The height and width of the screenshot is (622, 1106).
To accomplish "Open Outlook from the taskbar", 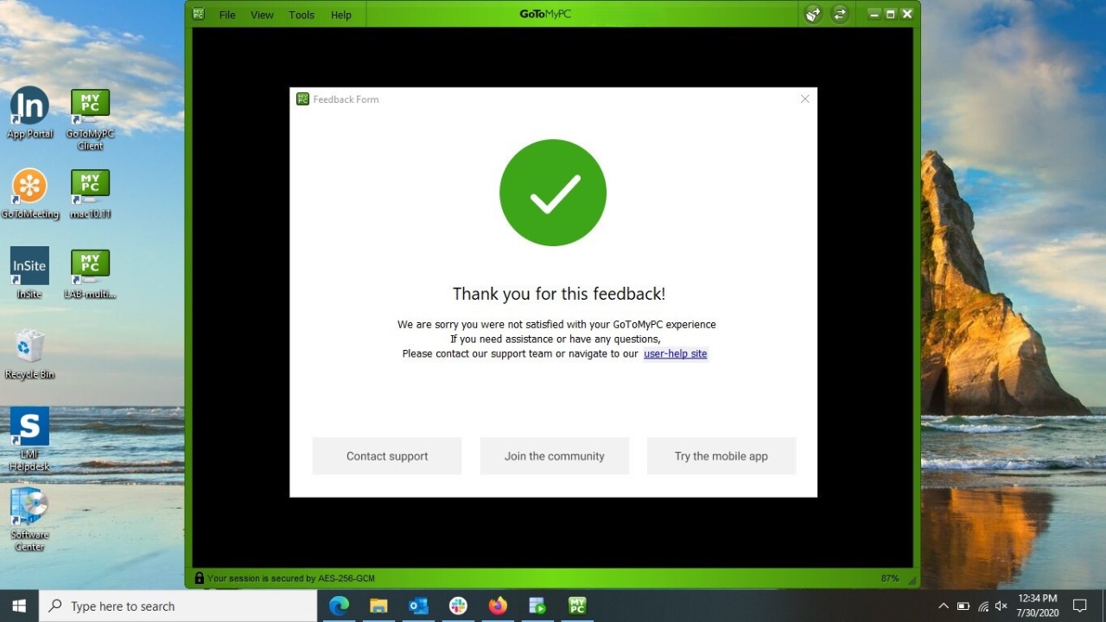I will (418, 606).
